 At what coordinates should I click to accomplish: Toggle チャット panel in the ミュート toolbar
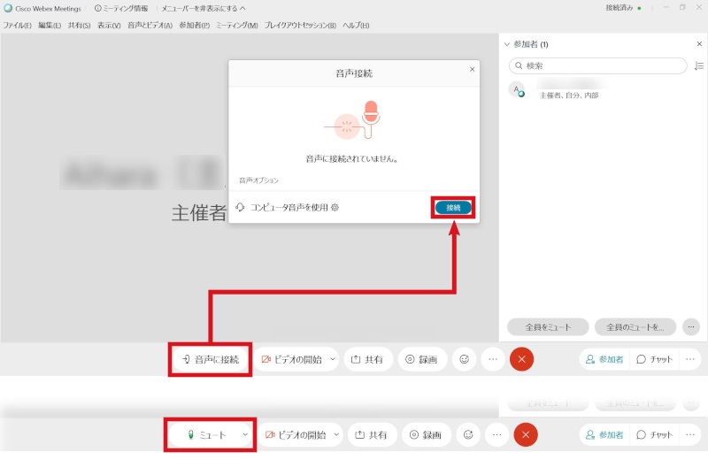point(654,435)
